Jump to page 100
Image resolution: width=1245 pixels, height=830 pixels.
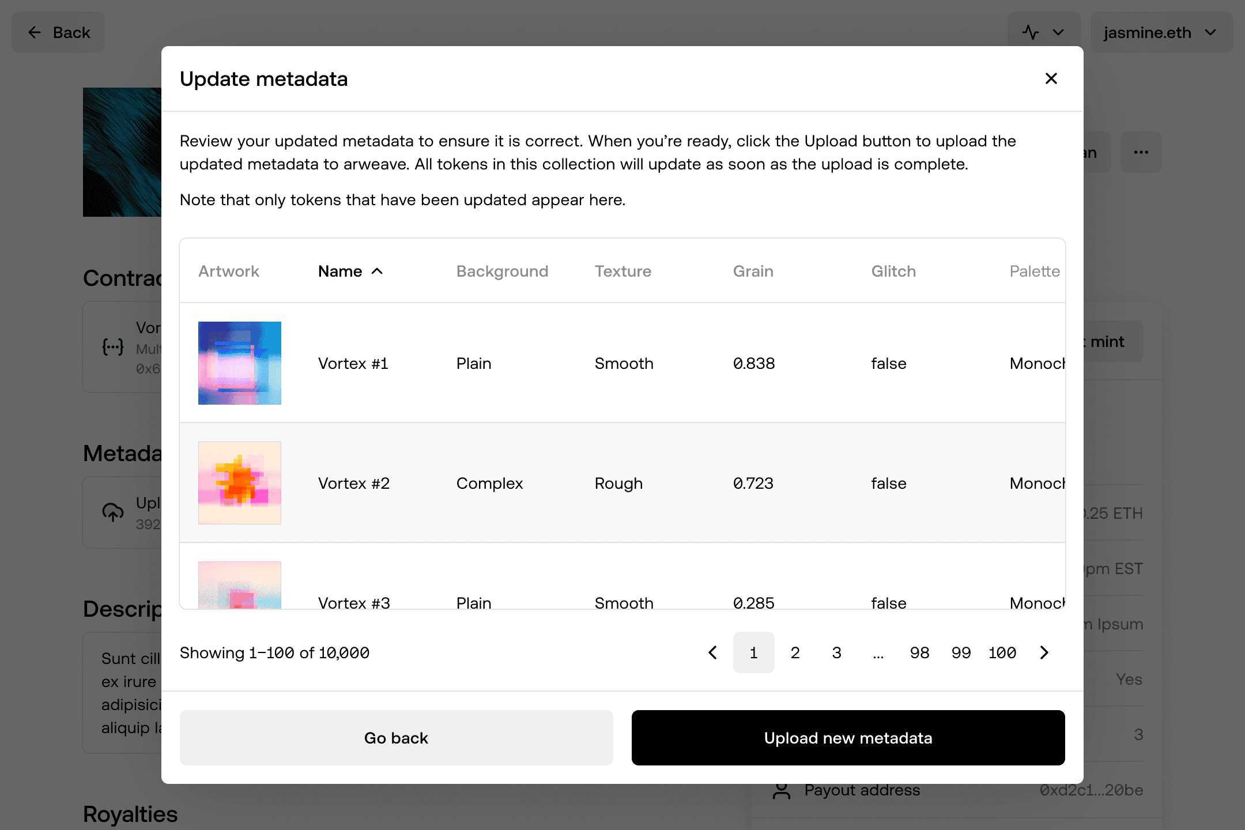1002,652
